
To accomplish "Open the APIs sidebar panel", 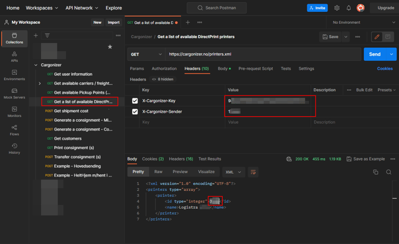I will tap(14, 57).
